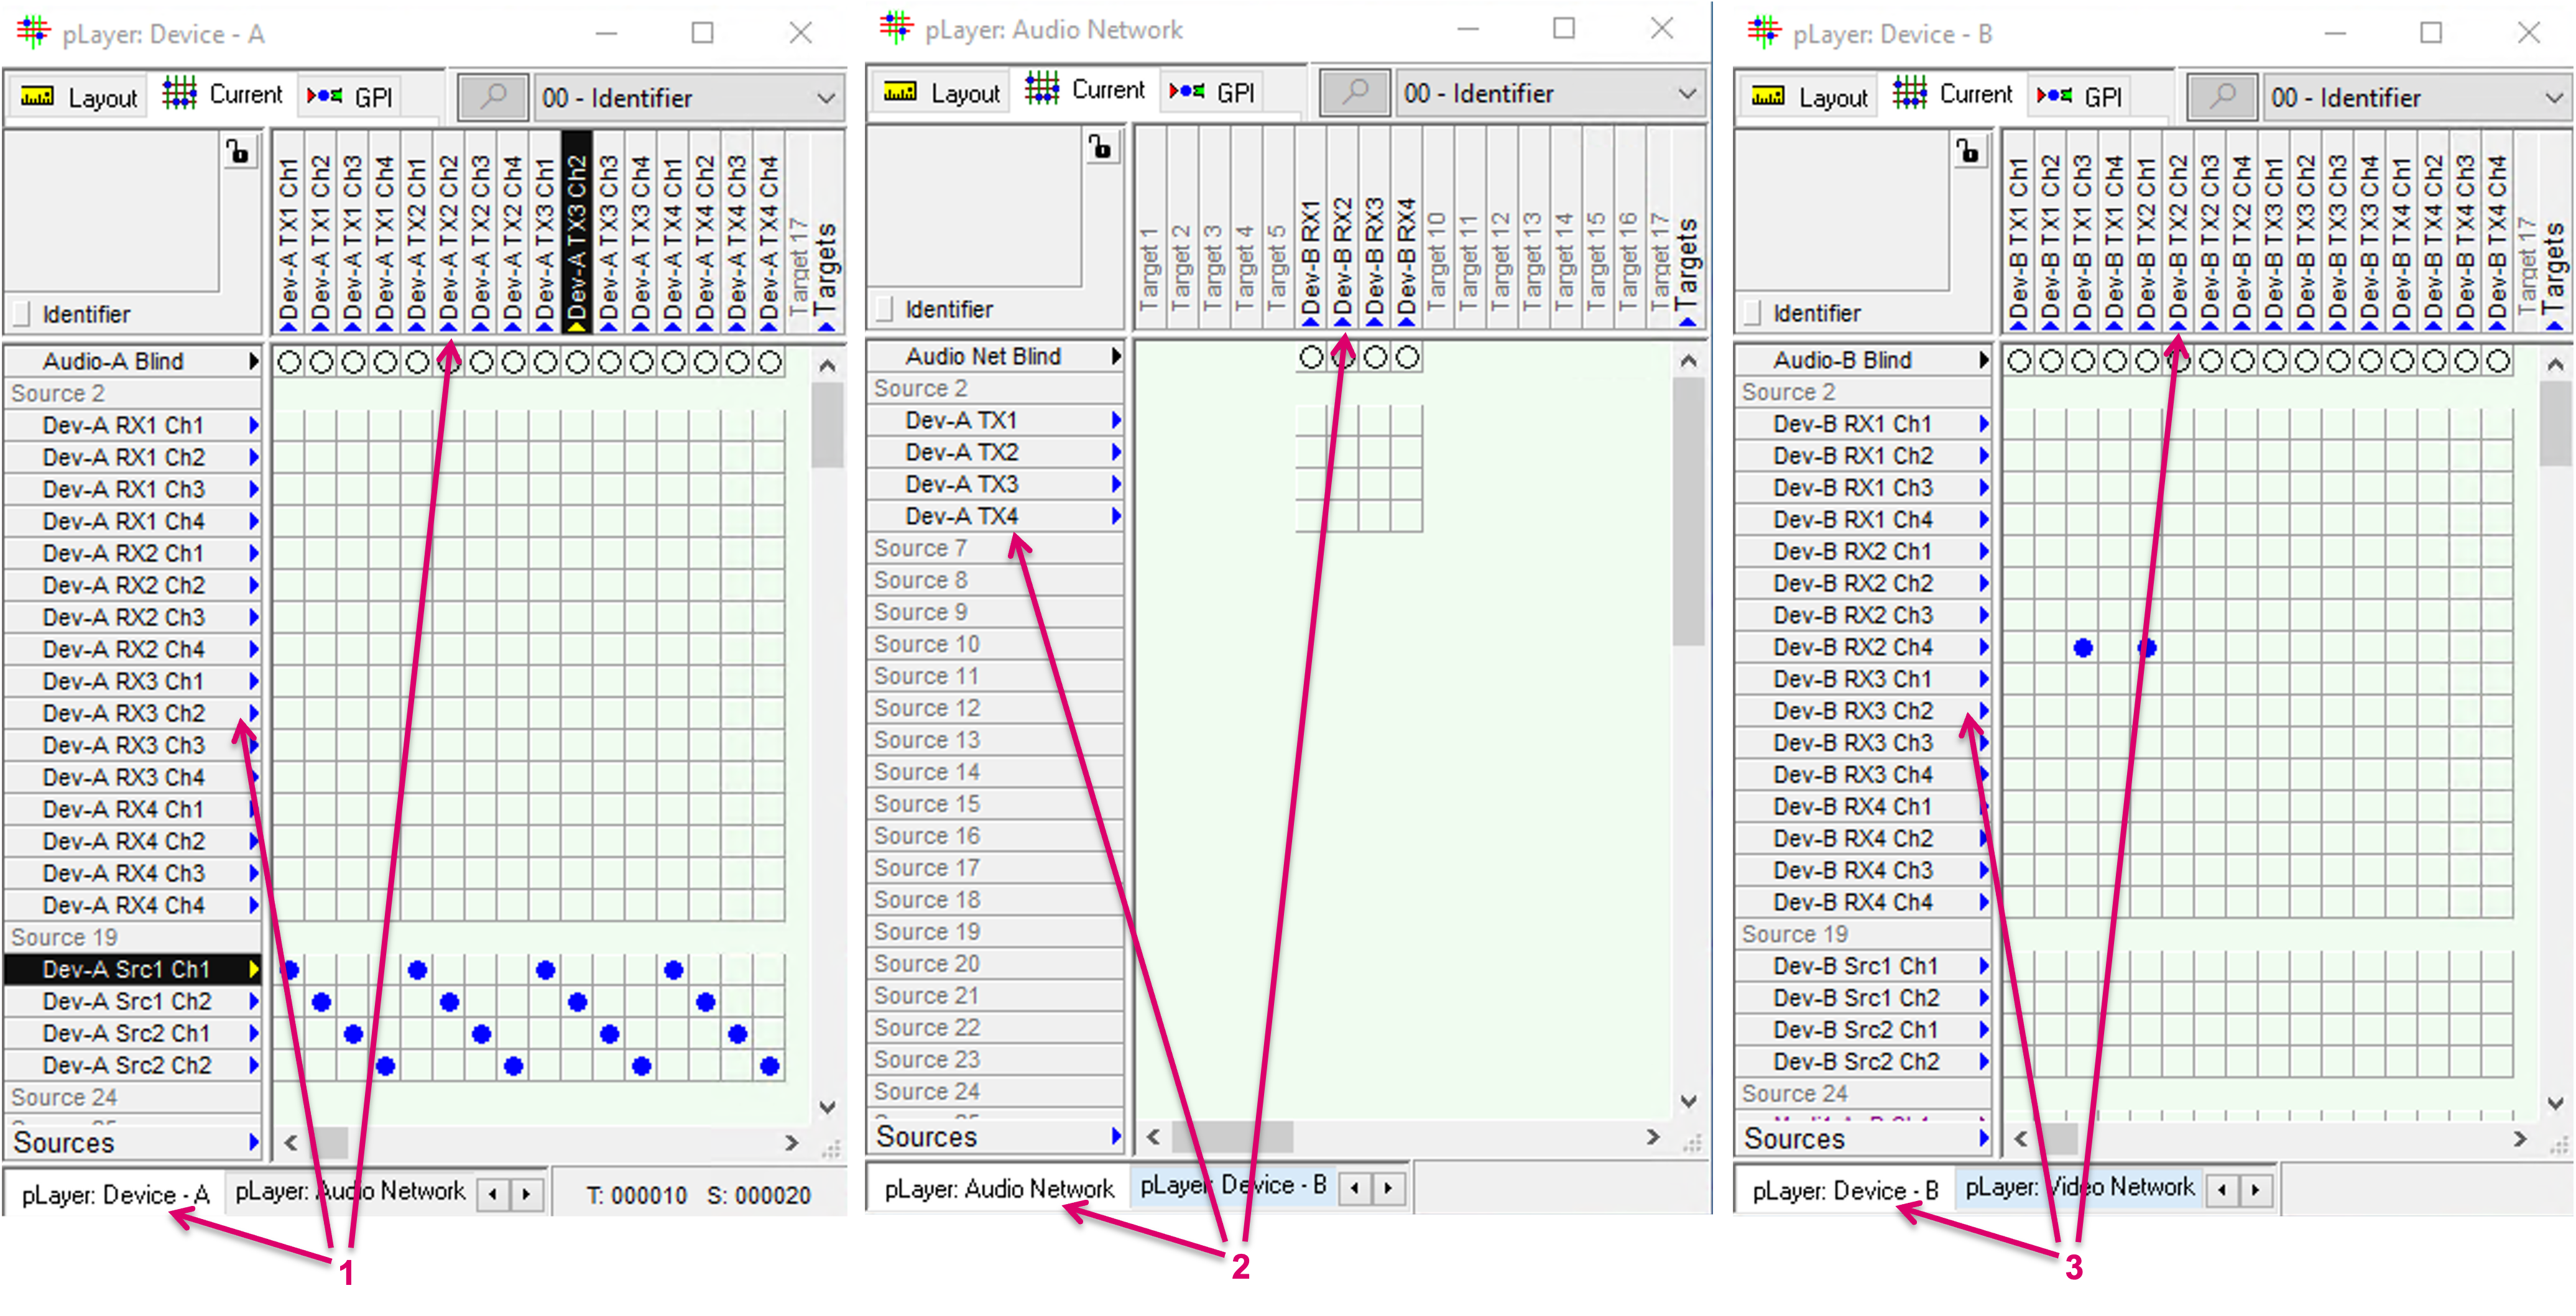Tick the Identifier checkbox in Device - B window
Image resolution: width=2576 pixels, height=1316 pixels.
coord(1752,313)
